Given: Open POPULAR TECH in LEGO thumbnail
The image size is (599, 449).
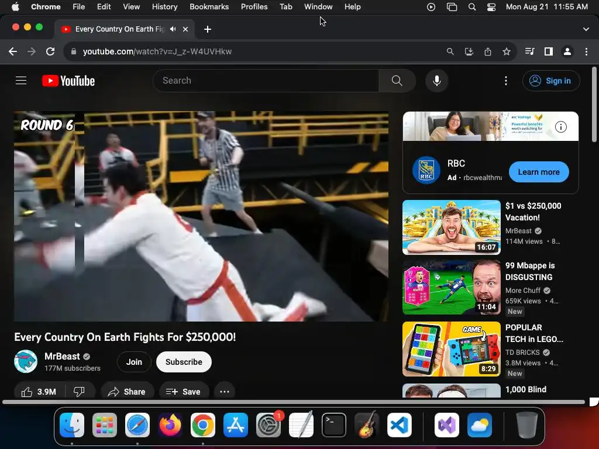Looking at the screenshot, I should coord(452,349).
